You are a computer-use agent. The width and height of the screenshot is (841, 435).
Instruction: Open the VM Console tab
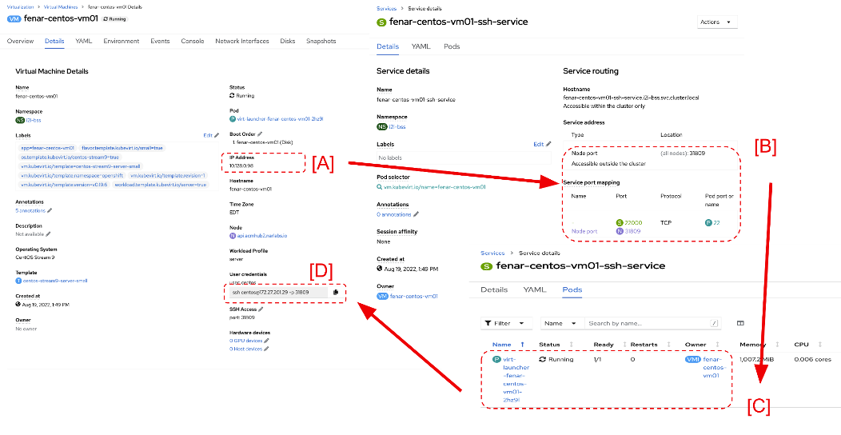pyautogui.click(x=193, y=42)
